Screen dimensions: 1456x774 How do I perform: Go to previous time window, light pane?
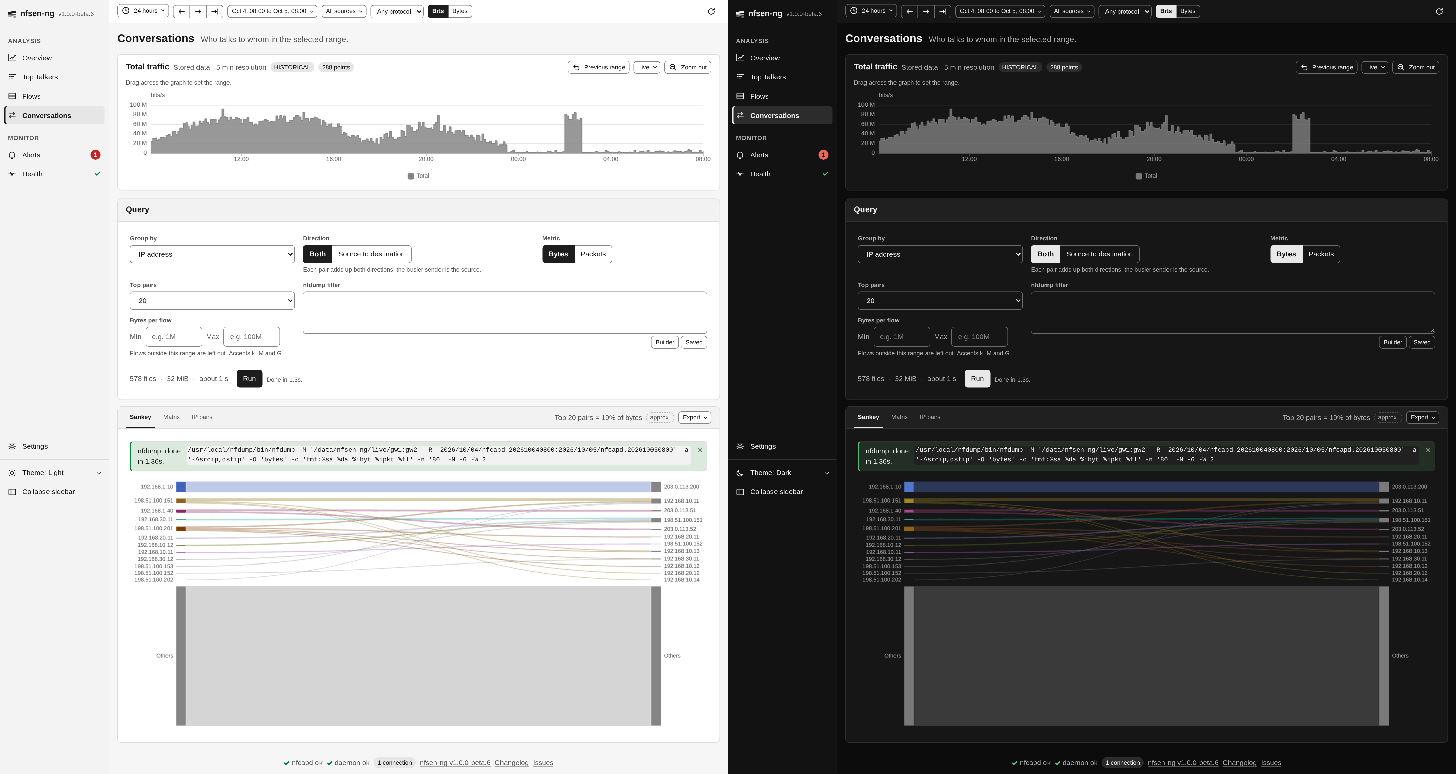coord(181,11)
